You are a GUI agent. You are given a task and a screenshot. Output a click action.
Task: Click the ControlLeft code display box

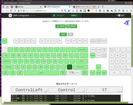pyautogui.click(x=29, y=90)
